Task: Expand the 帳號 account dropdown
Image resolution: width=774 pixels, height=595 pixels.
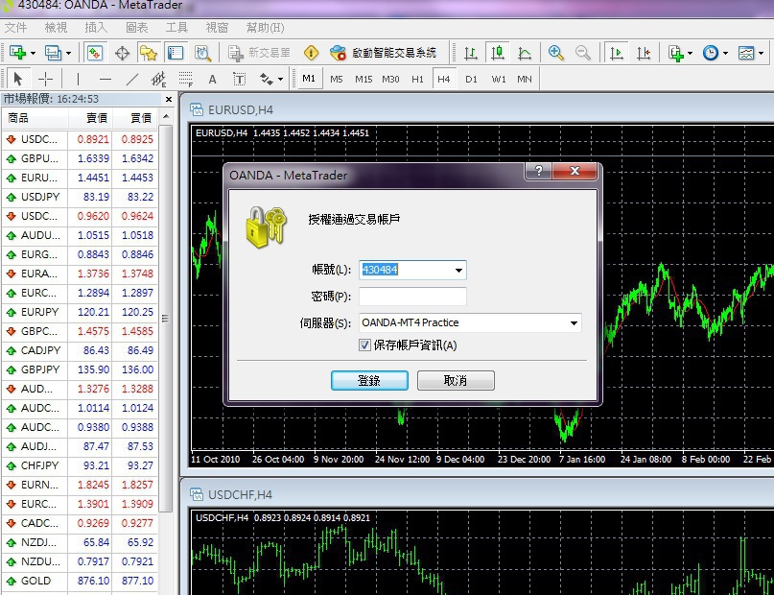Action: [x=458, y=270]
